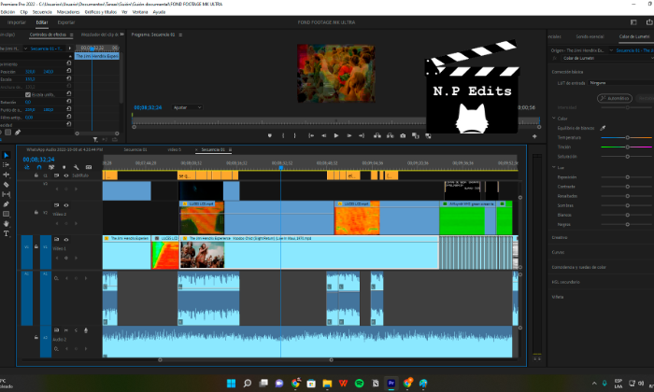Click the caption track options icon
Screen dimensions: 654x392
pos(89,167)
